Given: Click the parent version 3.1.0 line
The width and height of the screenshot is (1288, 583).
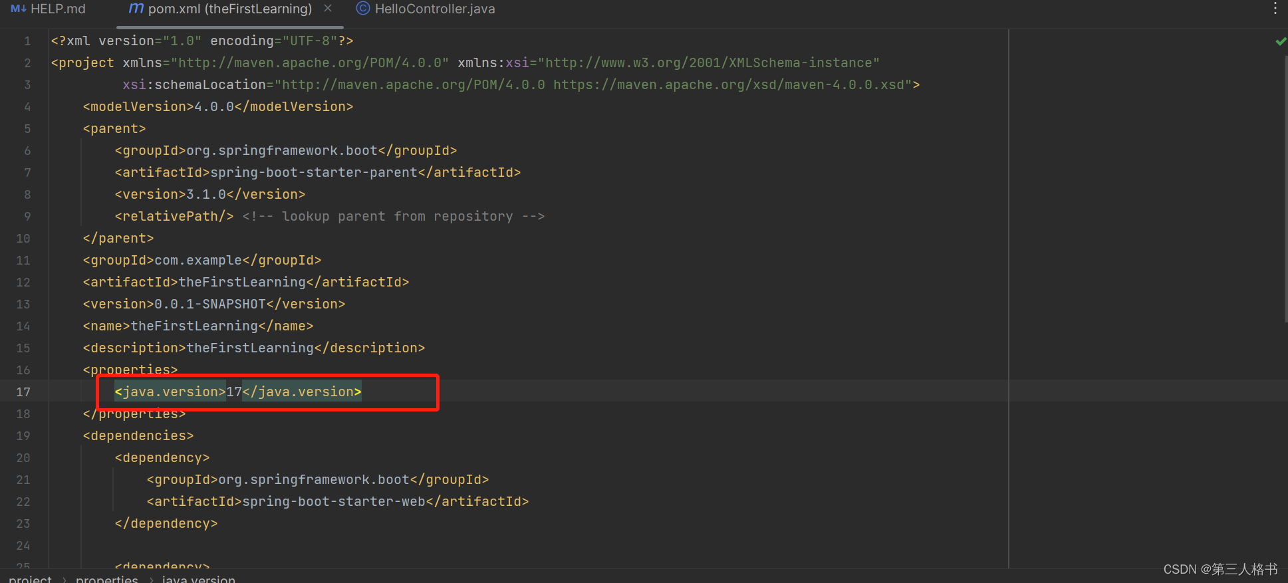Looking at the screenshot, I should 210,194.
